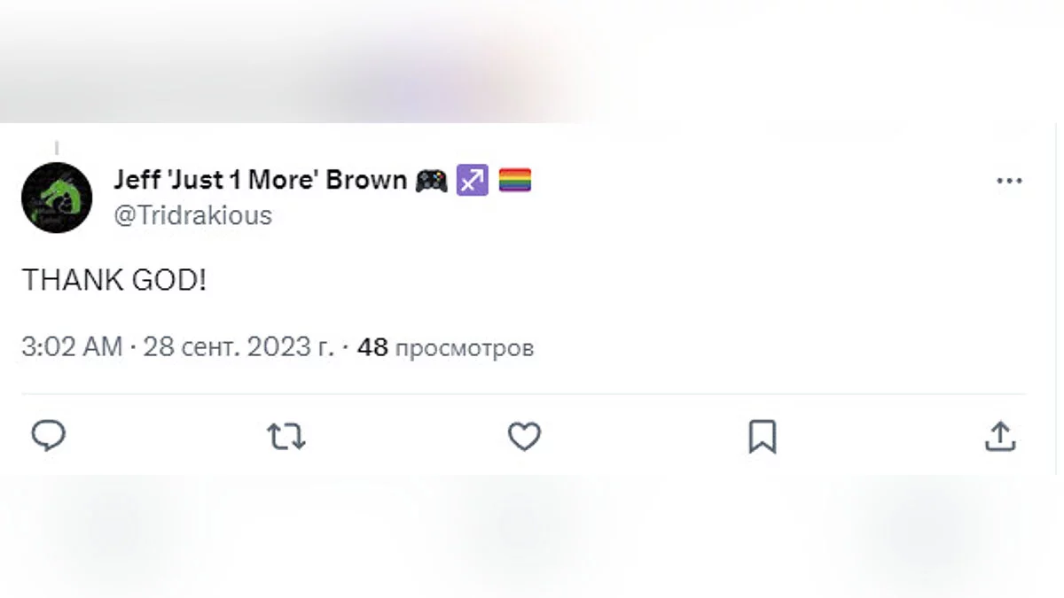The height and width of the screenshot is (598, 1064).
Task: Open Jeff 'Just 1 More' Brown's profile name
Action: click(x=260, y=180)
